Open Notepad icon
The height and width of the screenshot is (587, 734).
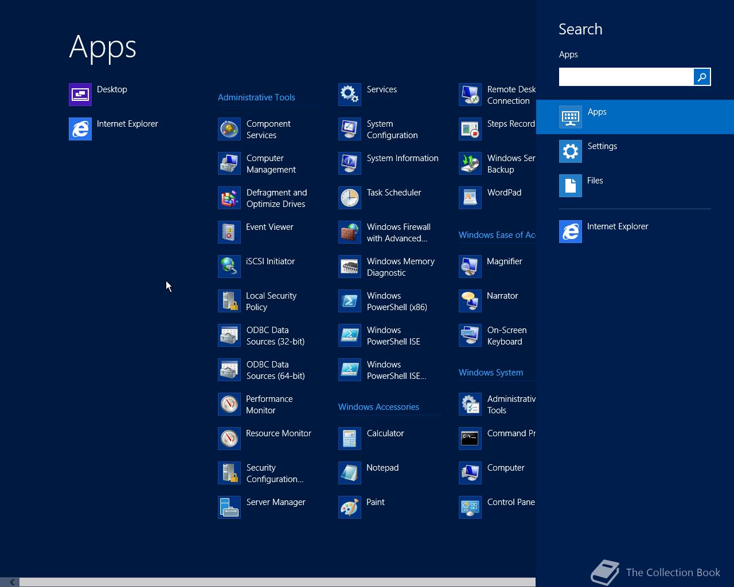350,473
